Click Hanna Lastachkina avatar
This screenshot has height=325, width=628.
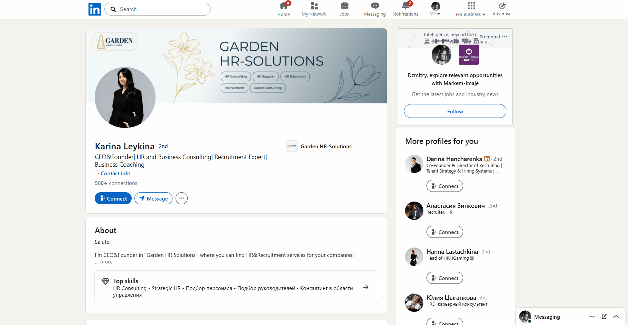[414, 257]
